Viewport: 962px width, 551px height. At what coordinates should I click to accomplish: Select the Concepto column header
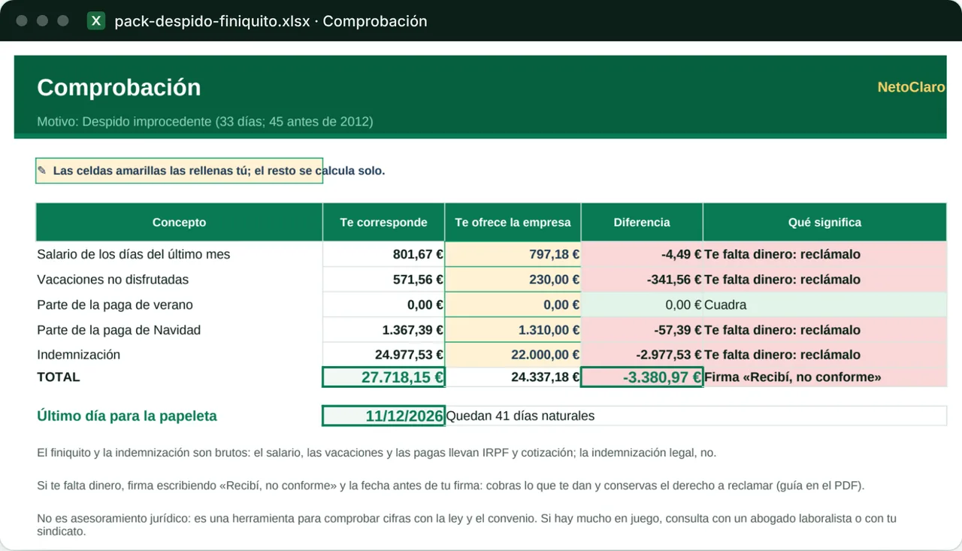pyautogui.click(x=179, y=222)
